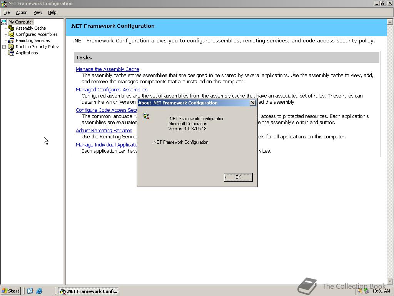Click the Remoting Services icon
394x296 pixels.
click(x=11, y=40)
